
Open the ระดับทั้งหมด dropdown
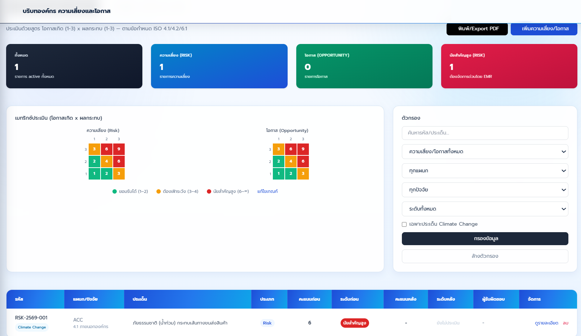click(485, 209)
